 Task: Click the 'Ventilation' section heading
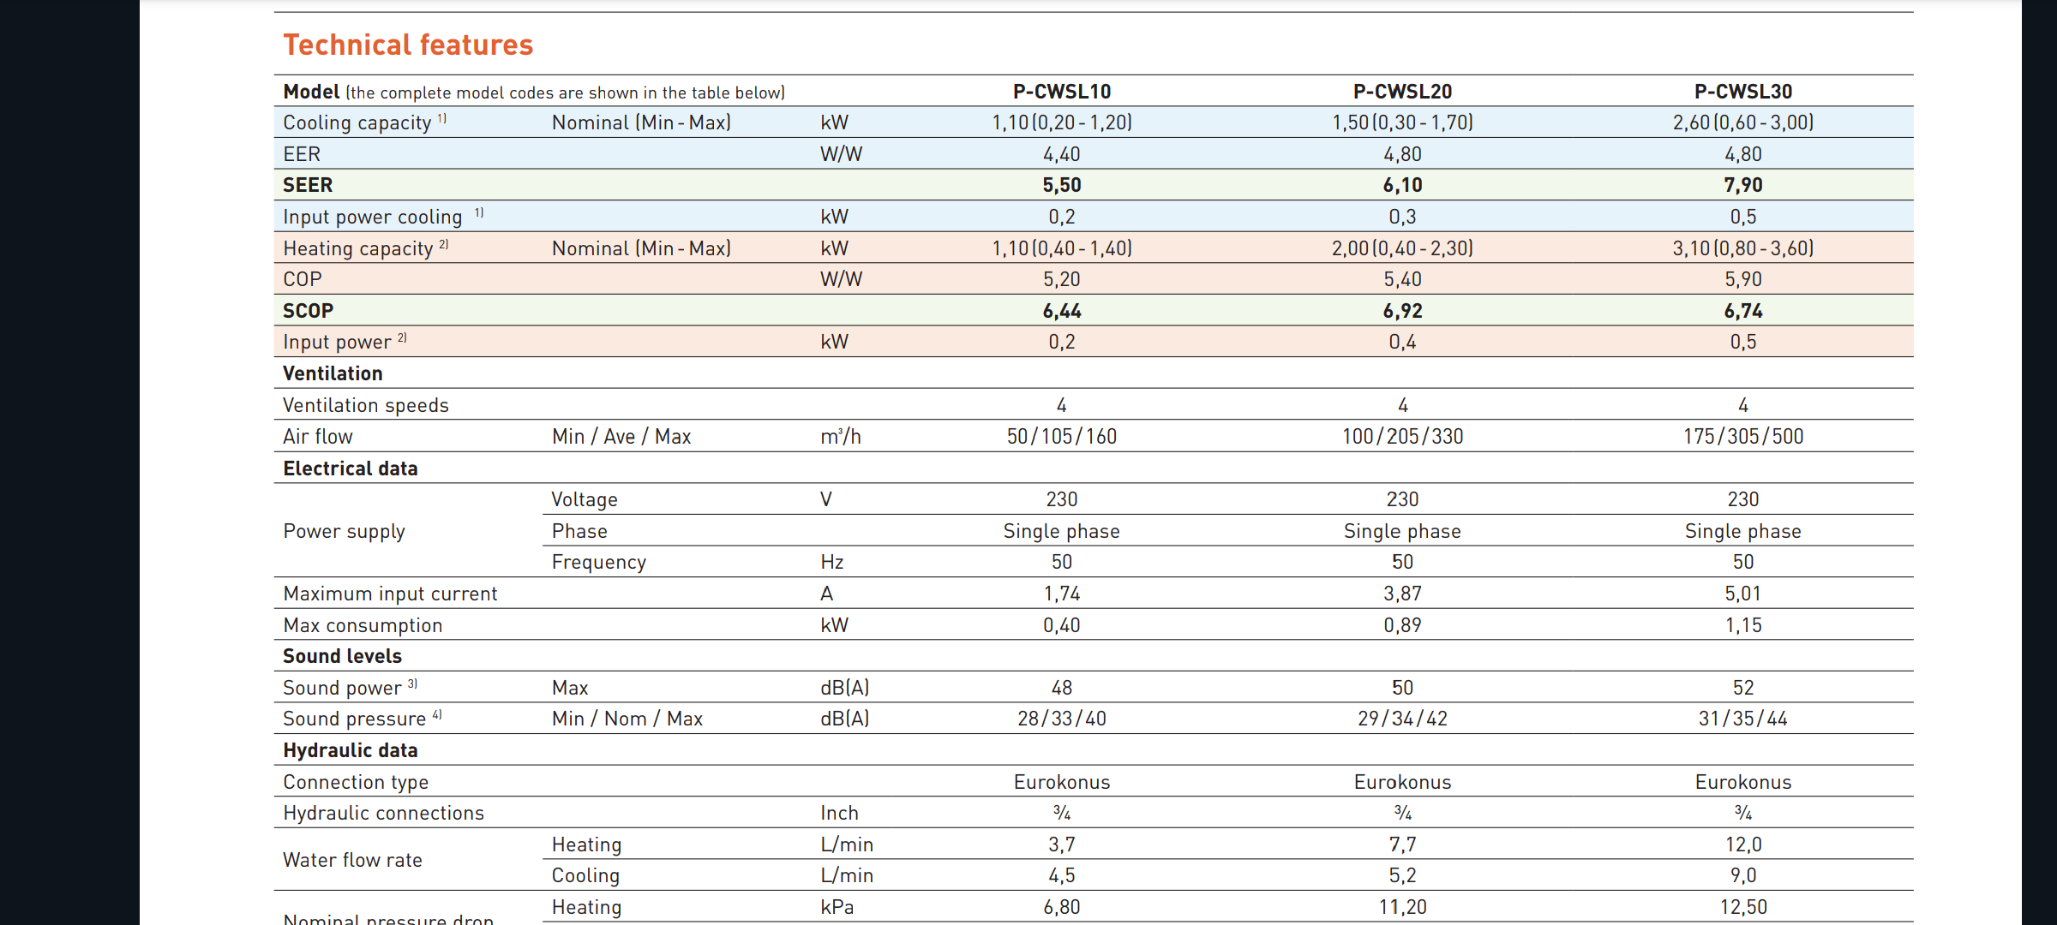(x=333, y=373)
